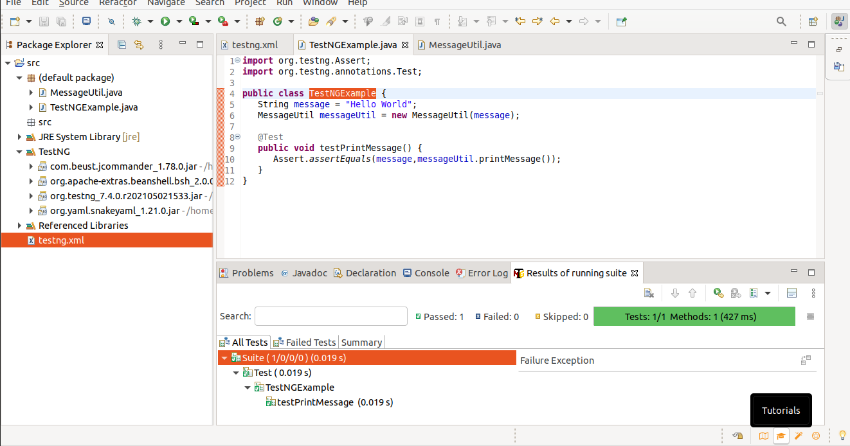Click inside the Search text field
Image resolution: width=850 pixels, height=446 pixels.
[330, 316]
